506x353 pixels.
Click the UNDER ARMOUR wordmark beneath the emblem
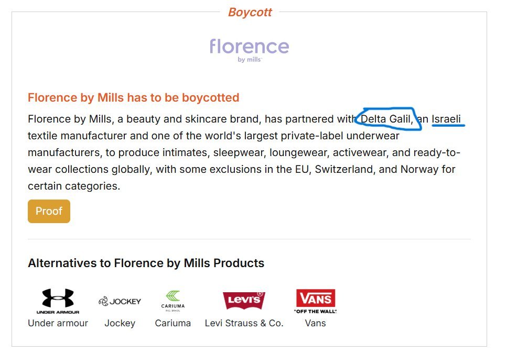tap(58, 312)
